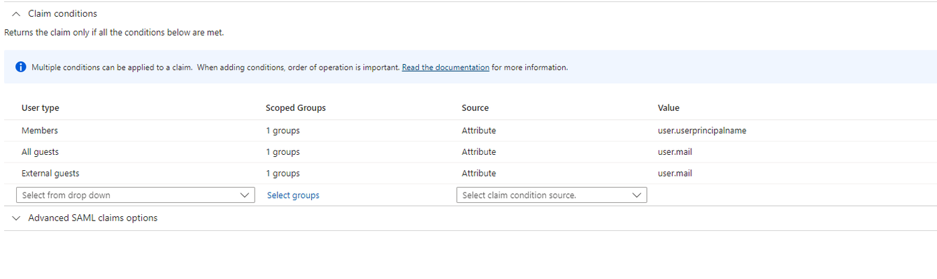Screen dimensions: 937x279
Task: Open the claim condition source dropdown arrow
Action: click(x=636, y=195)
